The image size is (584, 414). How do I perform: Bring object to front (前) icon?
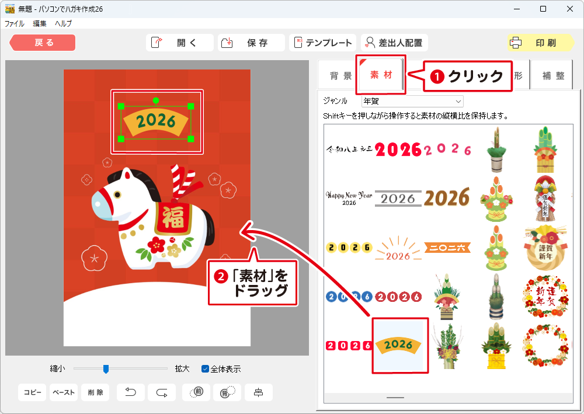point(196,392)
